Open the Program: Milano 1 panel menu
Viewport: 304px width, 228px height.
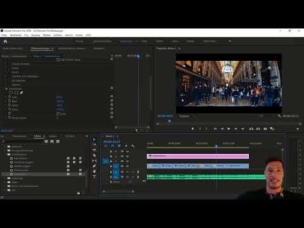coord(179,48)
